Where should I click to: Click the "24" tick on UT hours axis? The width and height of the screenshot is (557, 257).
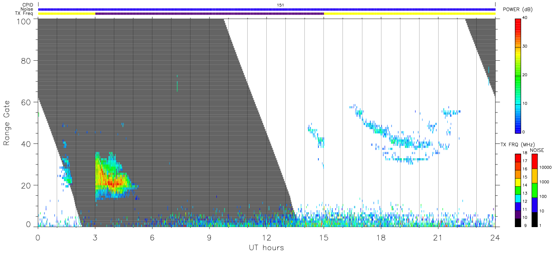pos(495,237)
